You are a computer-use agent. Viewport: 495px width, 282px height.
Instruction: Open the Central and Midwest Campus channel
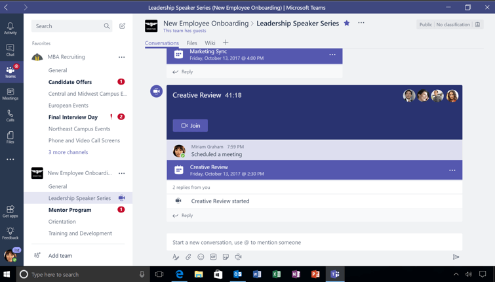pyautogui.click(x=88, y=94)
